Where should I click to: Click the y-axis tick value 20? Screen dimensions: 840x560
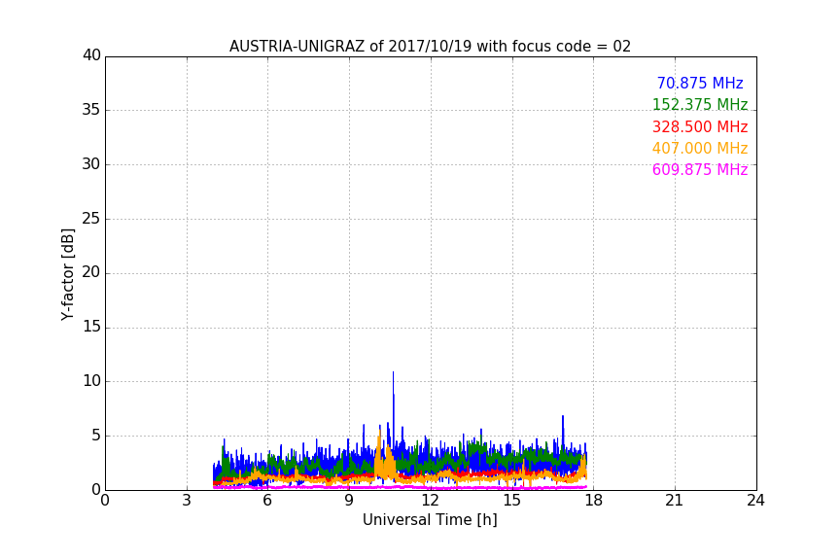(x=91, y=272)
